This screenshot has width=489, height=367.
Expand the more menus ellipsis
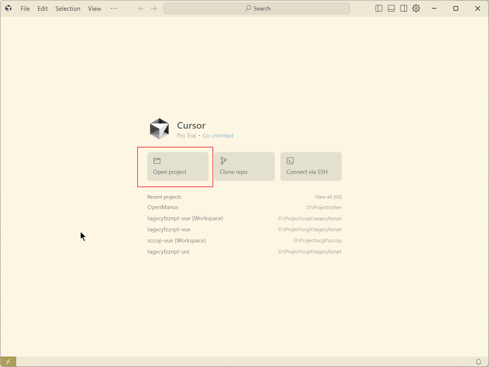tap(114, 9)
